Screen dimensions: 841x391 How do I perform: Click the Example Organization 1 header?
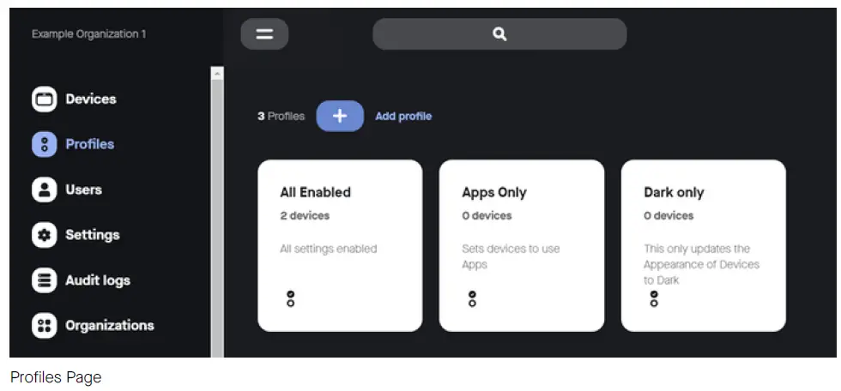[89, 34]
